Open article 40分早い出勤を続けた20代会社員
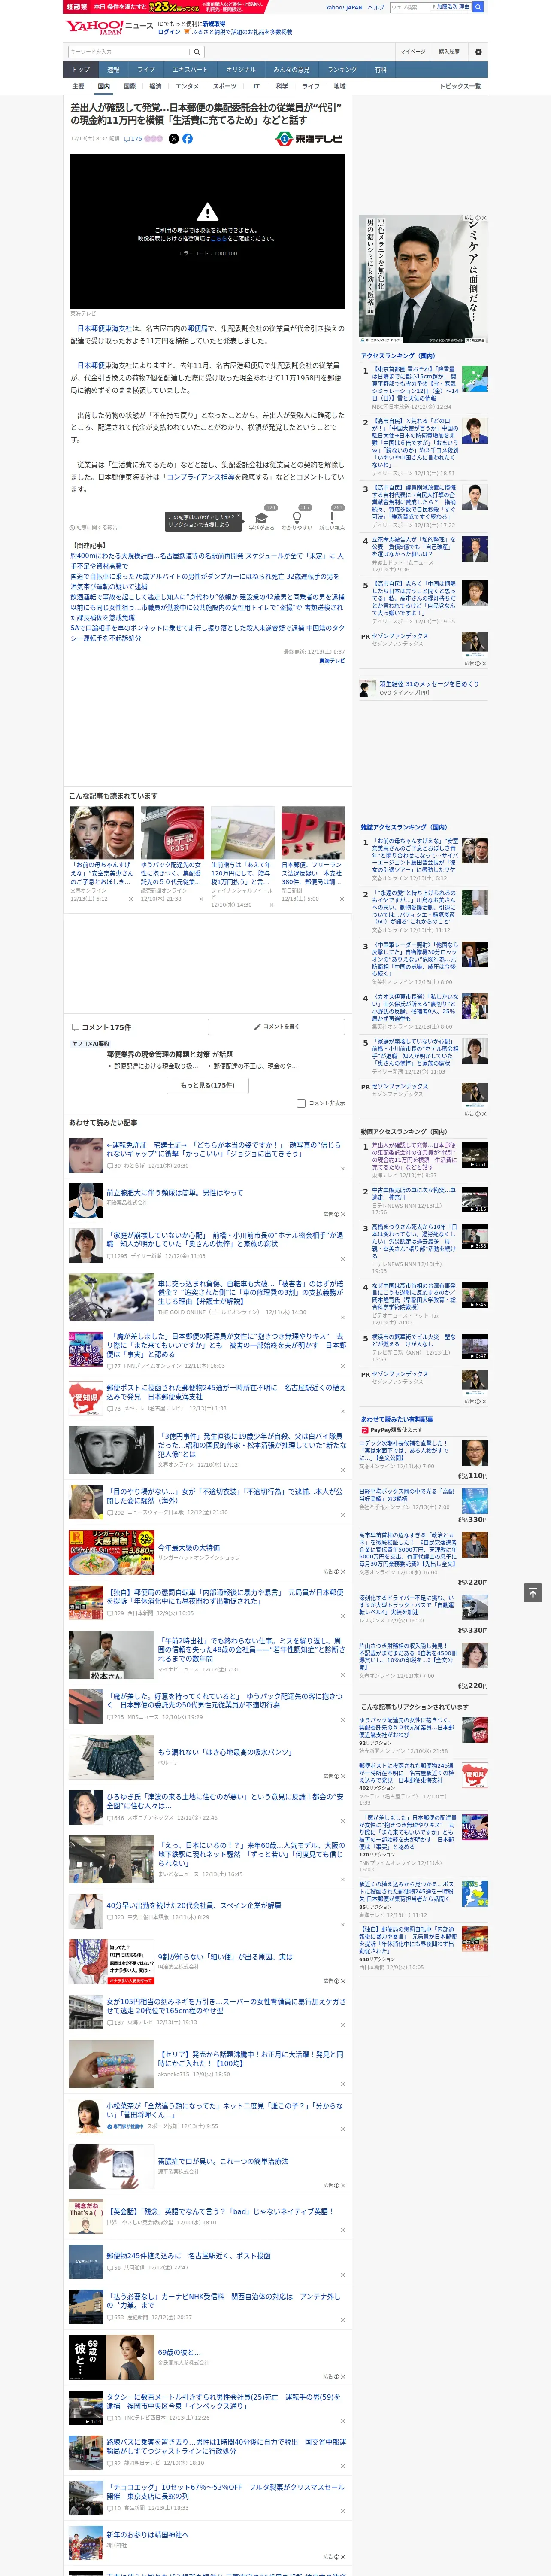551x2576 pixels. click(x=193, y=1905)
